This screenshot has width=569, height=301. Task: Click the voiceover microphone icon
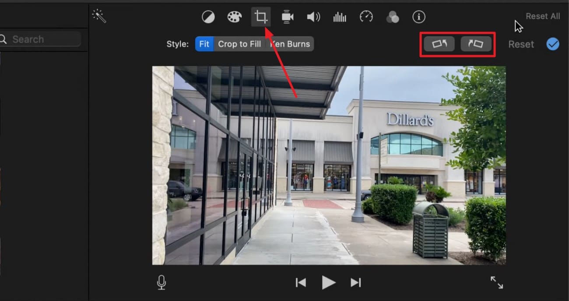(x=161, y=282)
